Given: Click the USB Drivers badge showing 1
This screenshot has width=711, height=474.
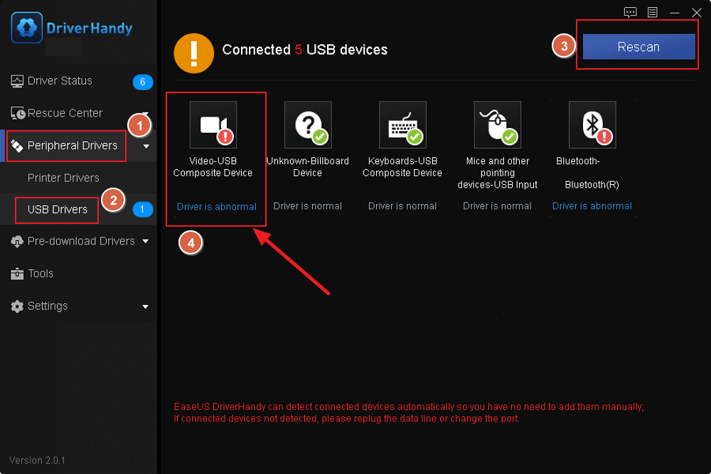Looking at the screenshot, I should tap(142, 210).
